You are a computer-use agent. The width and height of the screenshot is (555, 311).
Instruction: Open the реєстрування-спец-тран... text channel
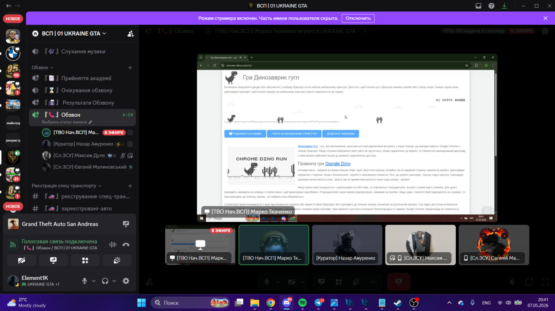[82, 196]
